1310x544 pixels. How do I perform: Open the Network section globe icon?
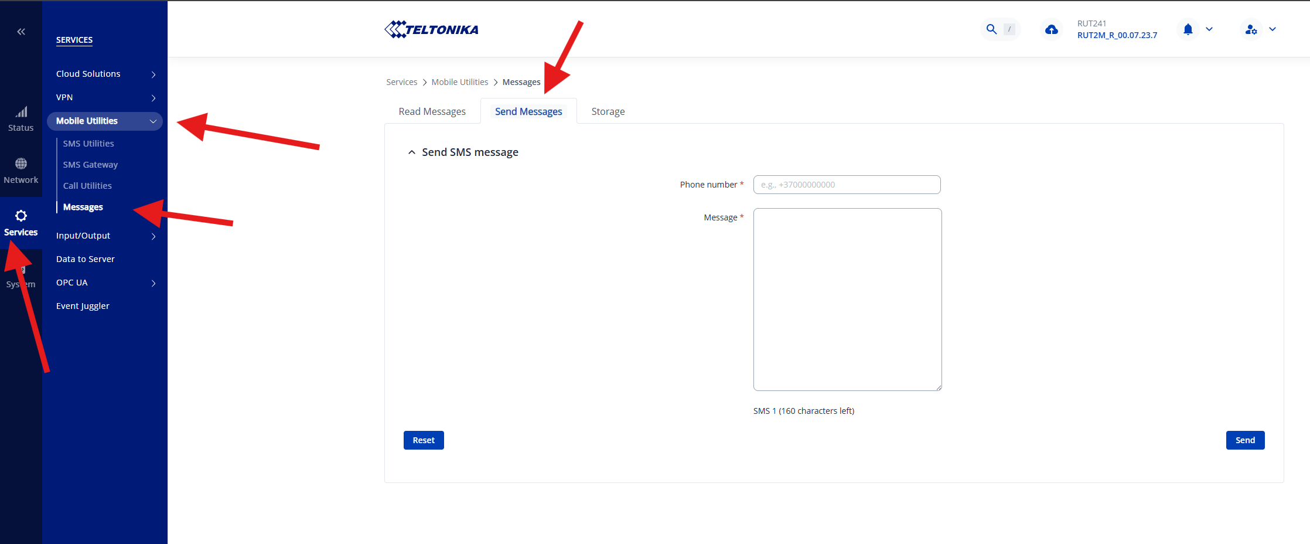pos(21,164)
